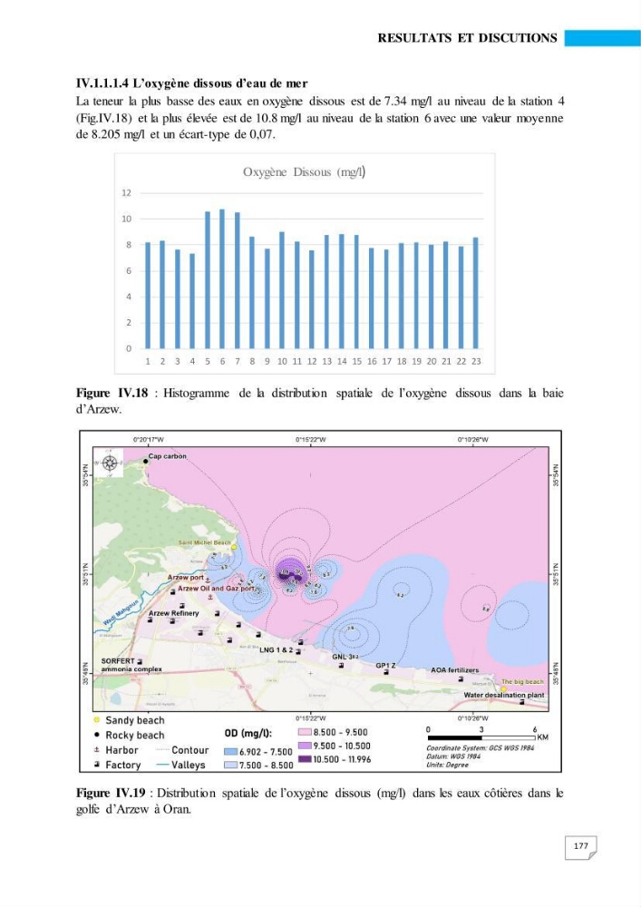This screenshot has height=907, width=641.
Task: Click the Contour dotted line sample in legend
Action: 162,750
